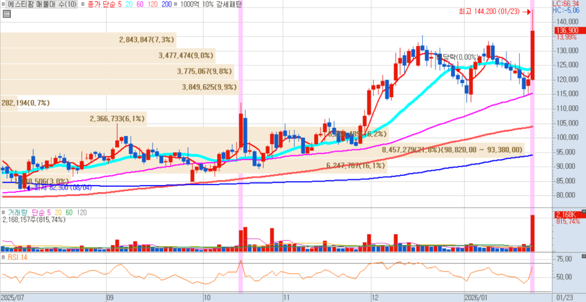Click the 2026/01 date axis label
Viewport: 586px width, 302px height.
click(x=476, y=298)
